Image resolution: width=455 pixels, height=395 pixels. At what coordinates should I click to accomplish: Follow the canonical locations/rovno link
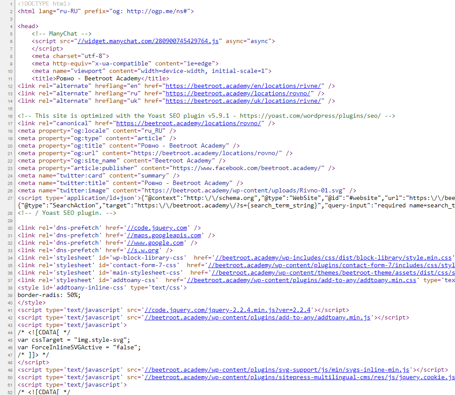pyautogui.click(x=188, y=123)
